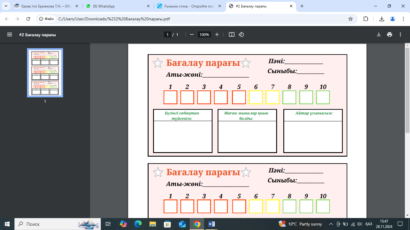View site information Файл chip

[47, 19]
